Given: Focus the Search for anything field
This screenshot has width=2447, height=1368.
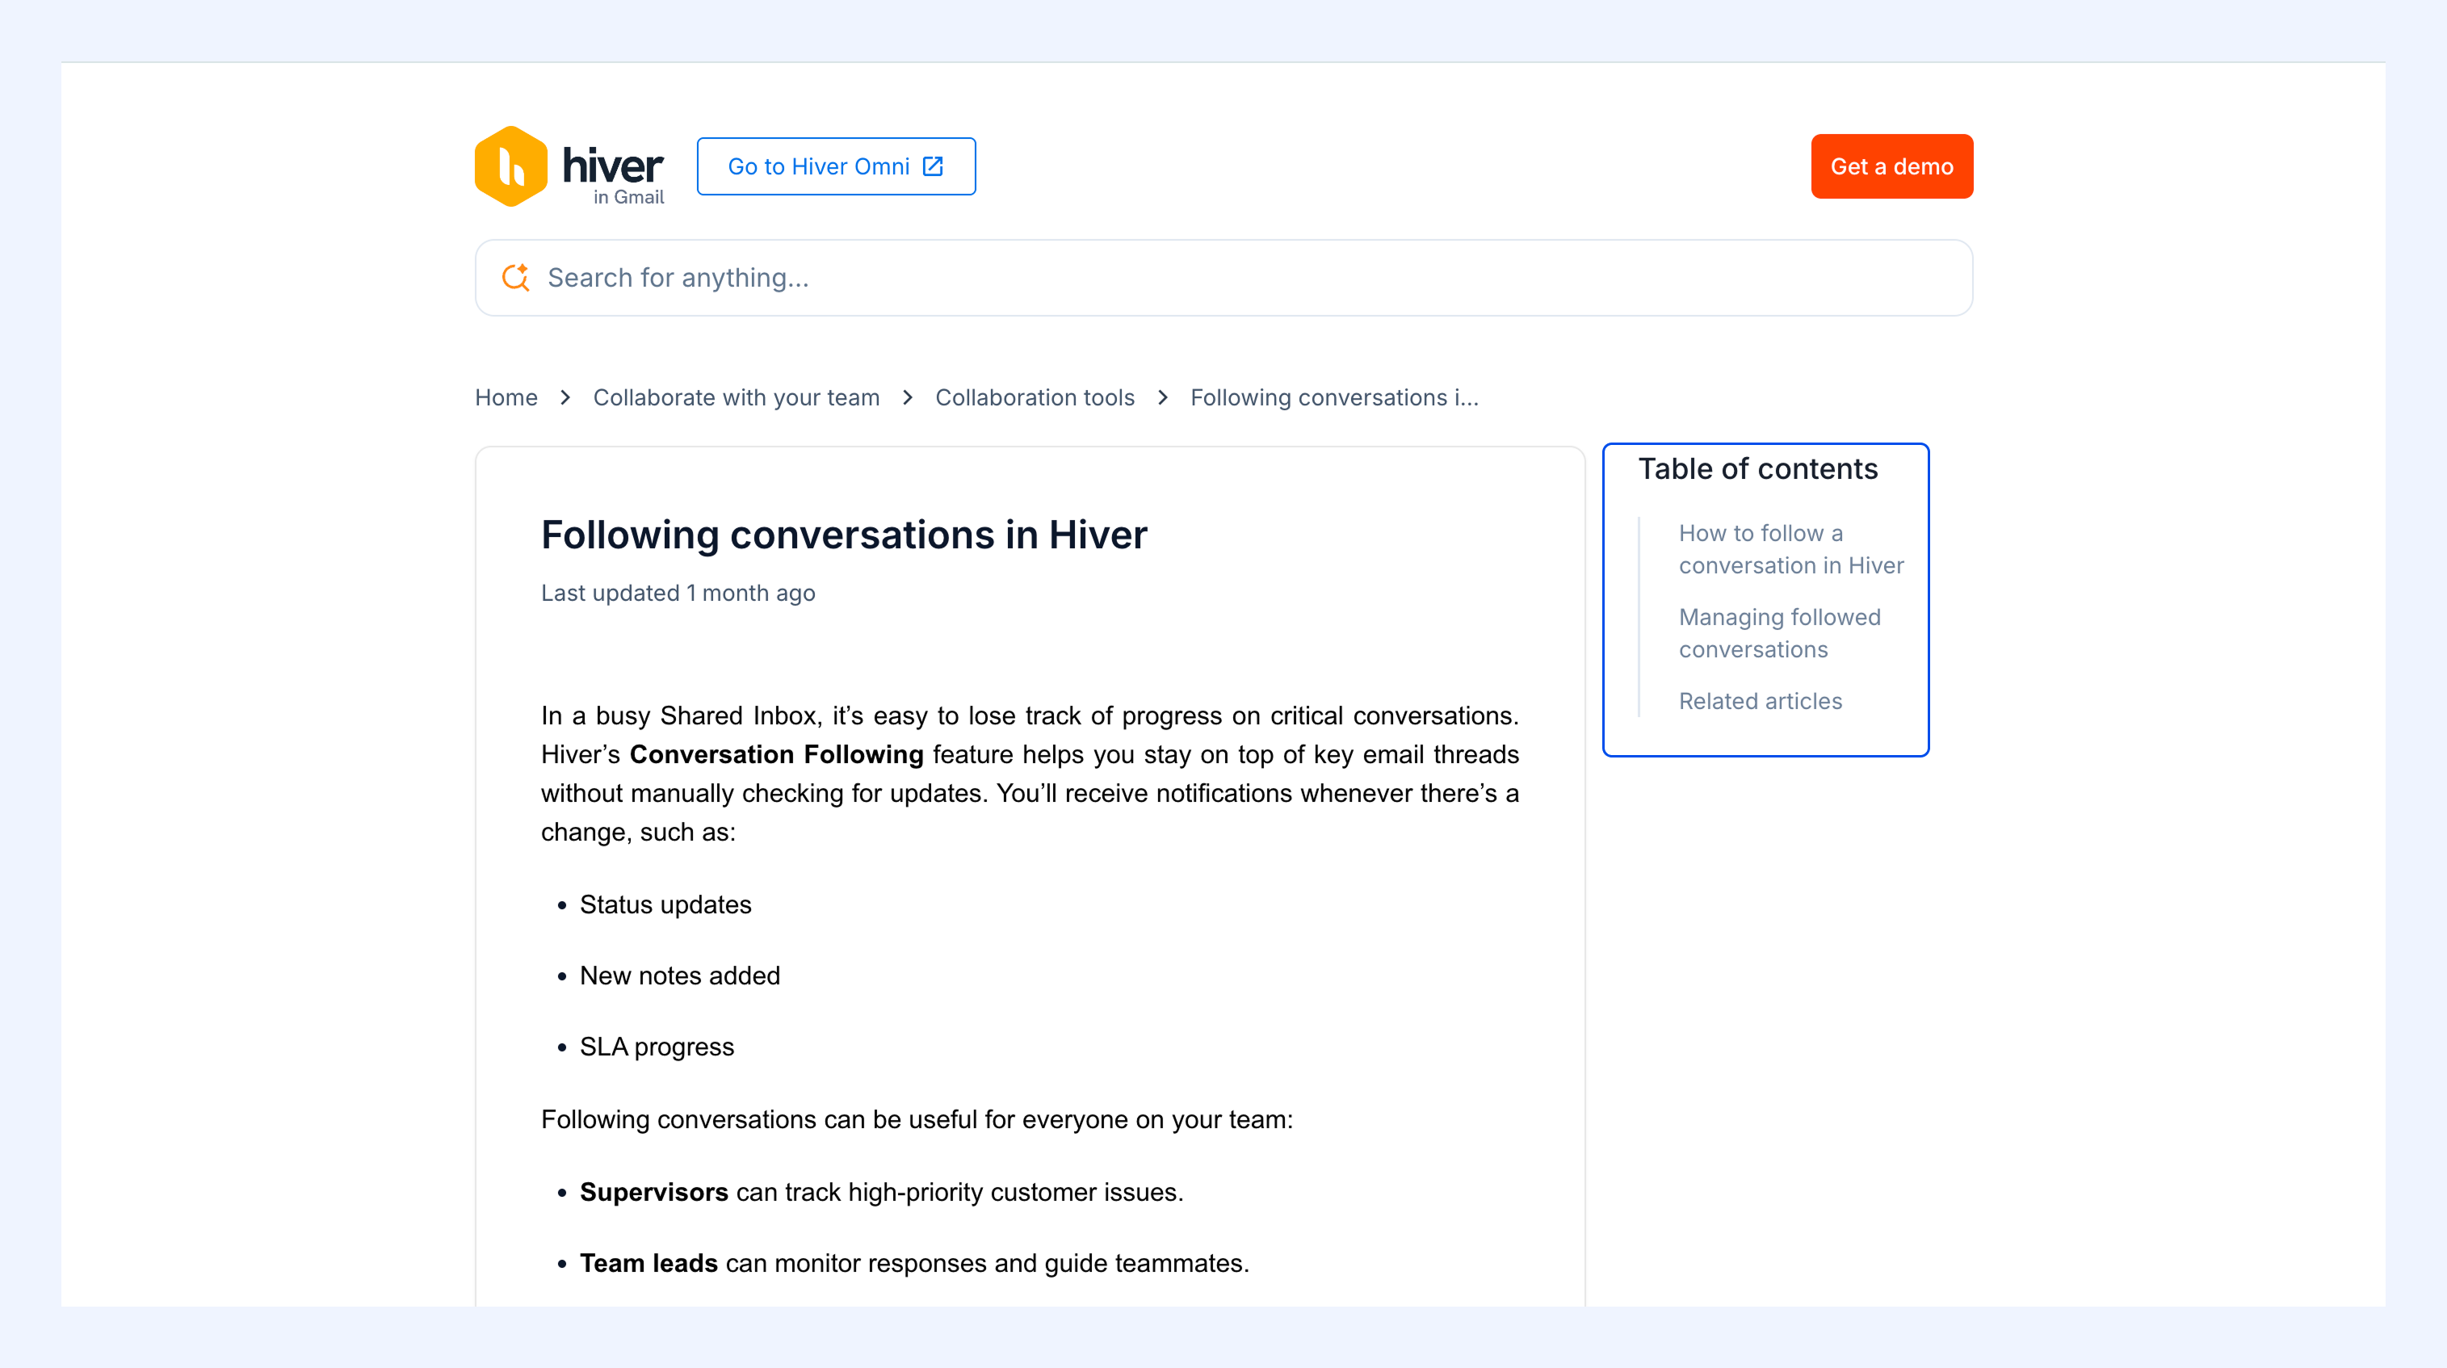Looking at the screenshot, I should click(1223, 278).
